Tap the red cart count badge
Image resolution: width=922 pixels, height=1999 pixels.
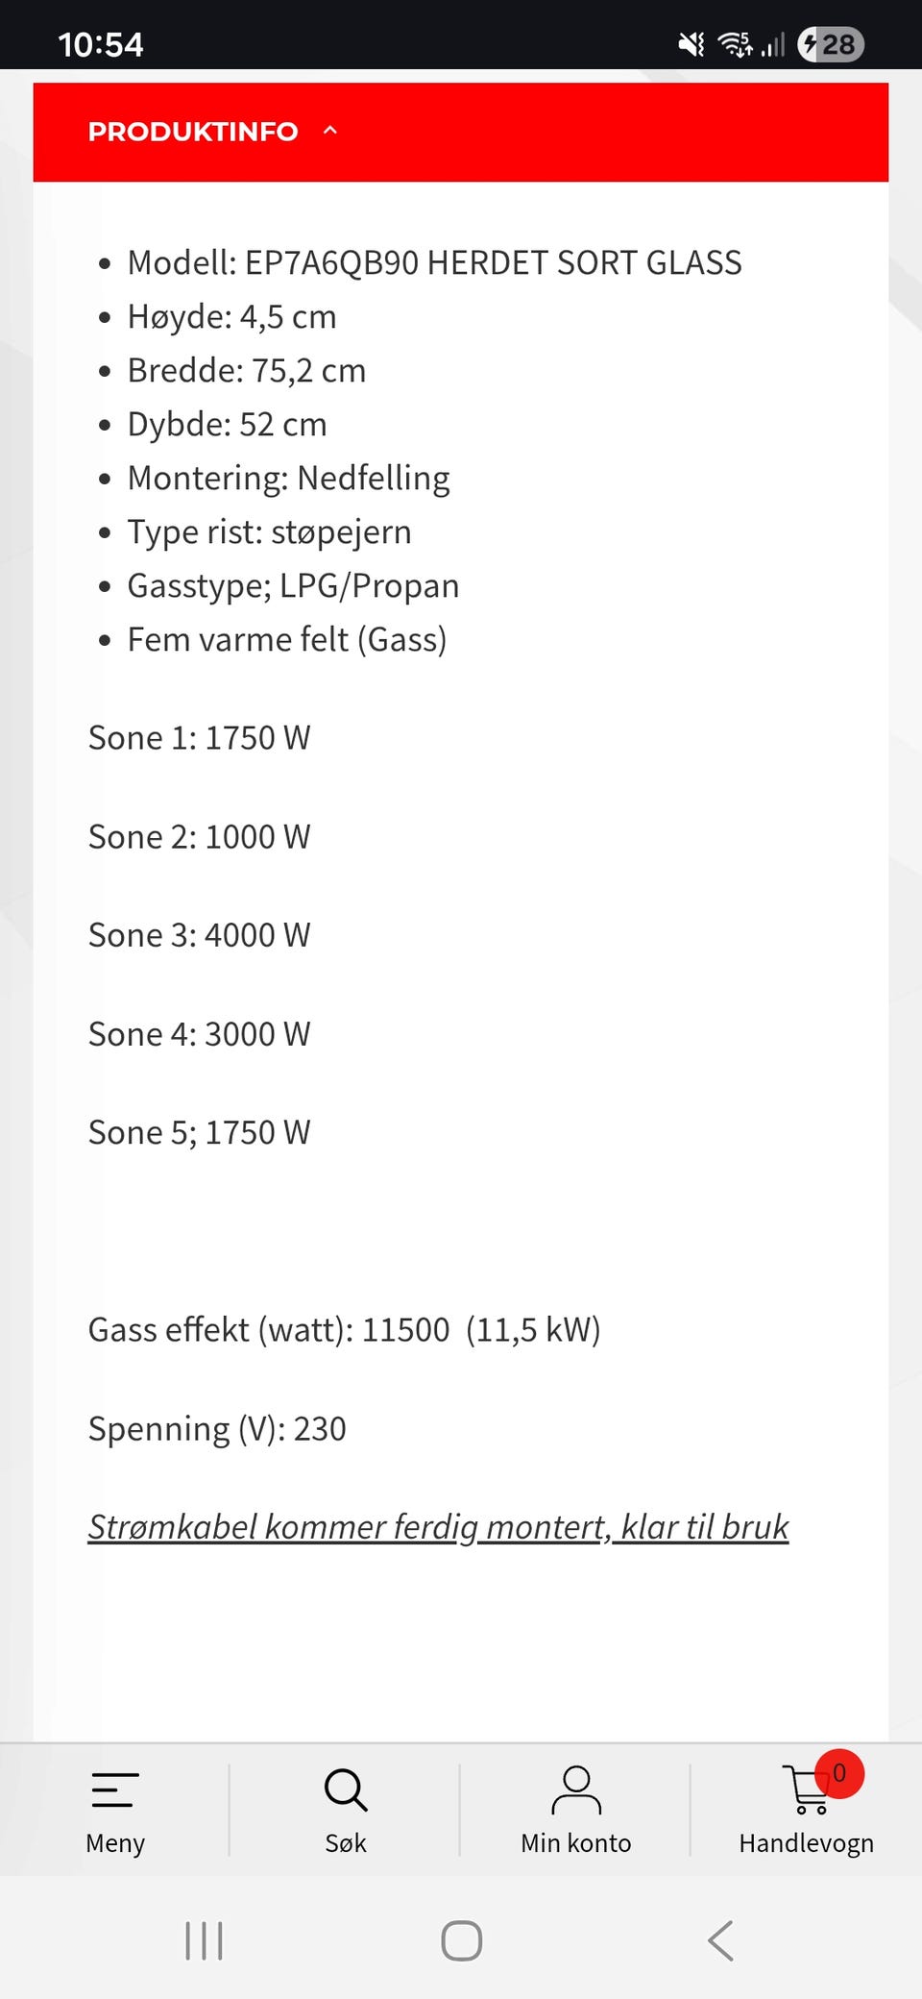click(x=839, y=1773)
